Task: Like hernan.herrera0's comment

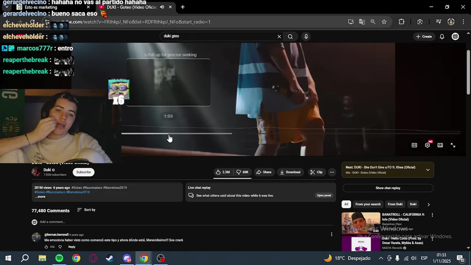Action: point(47,247)
